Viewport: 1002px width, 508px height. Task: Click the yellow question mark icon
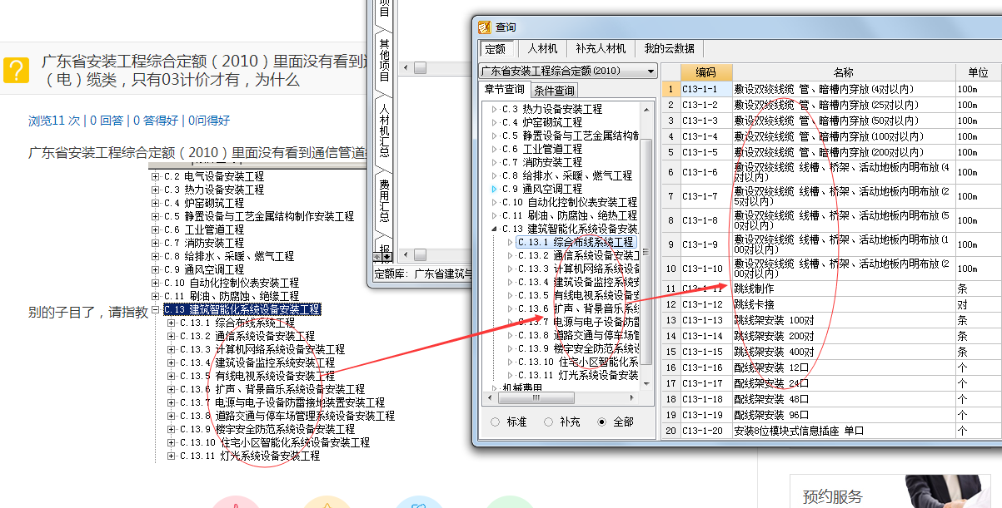[x=16, y=70]
